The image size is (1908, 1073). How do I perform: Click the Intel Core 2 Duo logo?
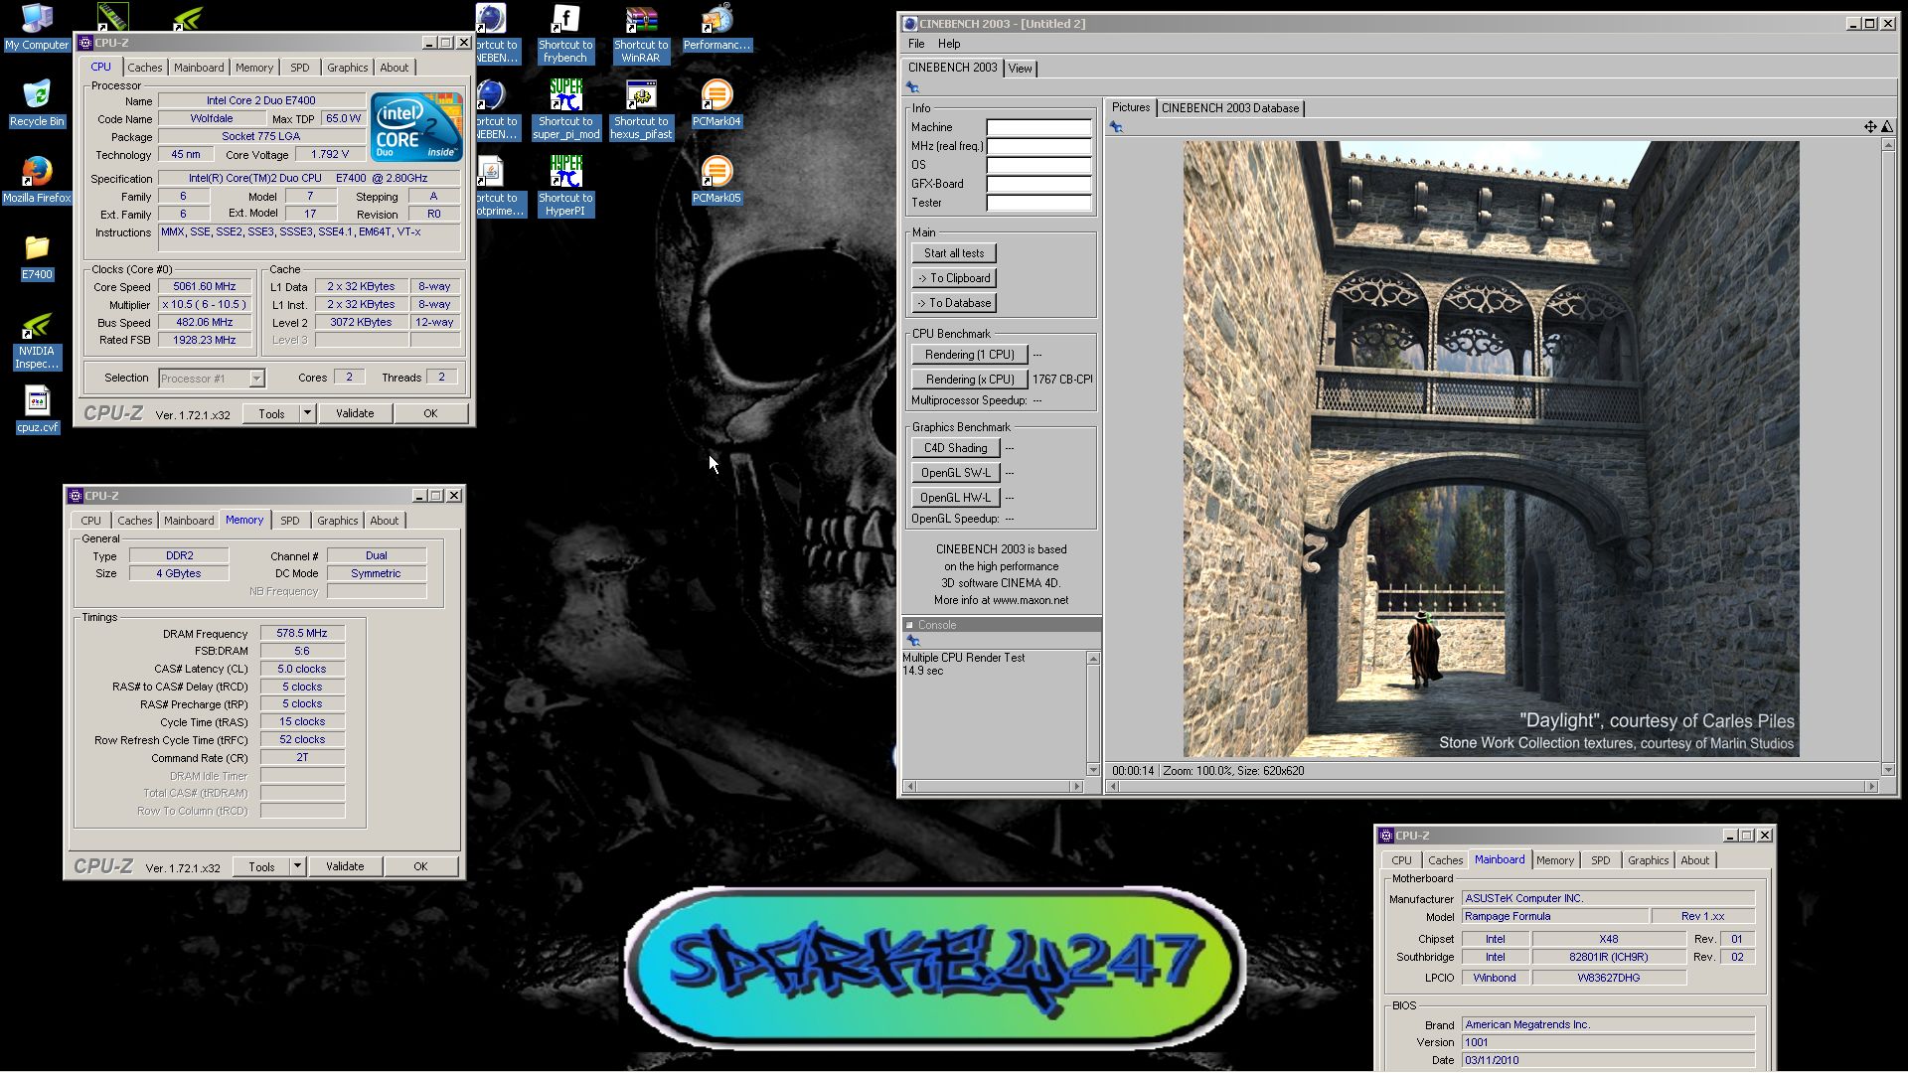point(416,127)
